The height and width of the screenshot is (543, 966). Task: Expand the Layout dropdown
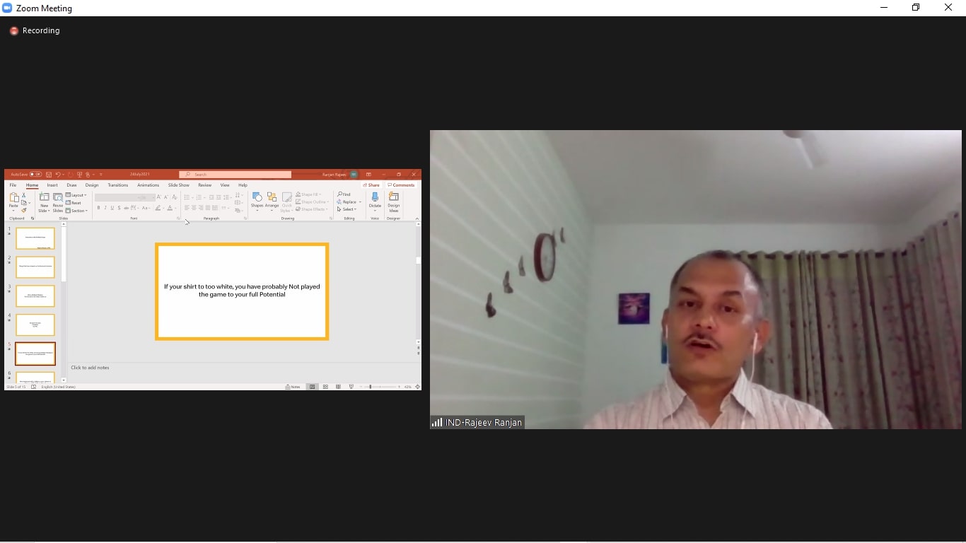[76, 195]
